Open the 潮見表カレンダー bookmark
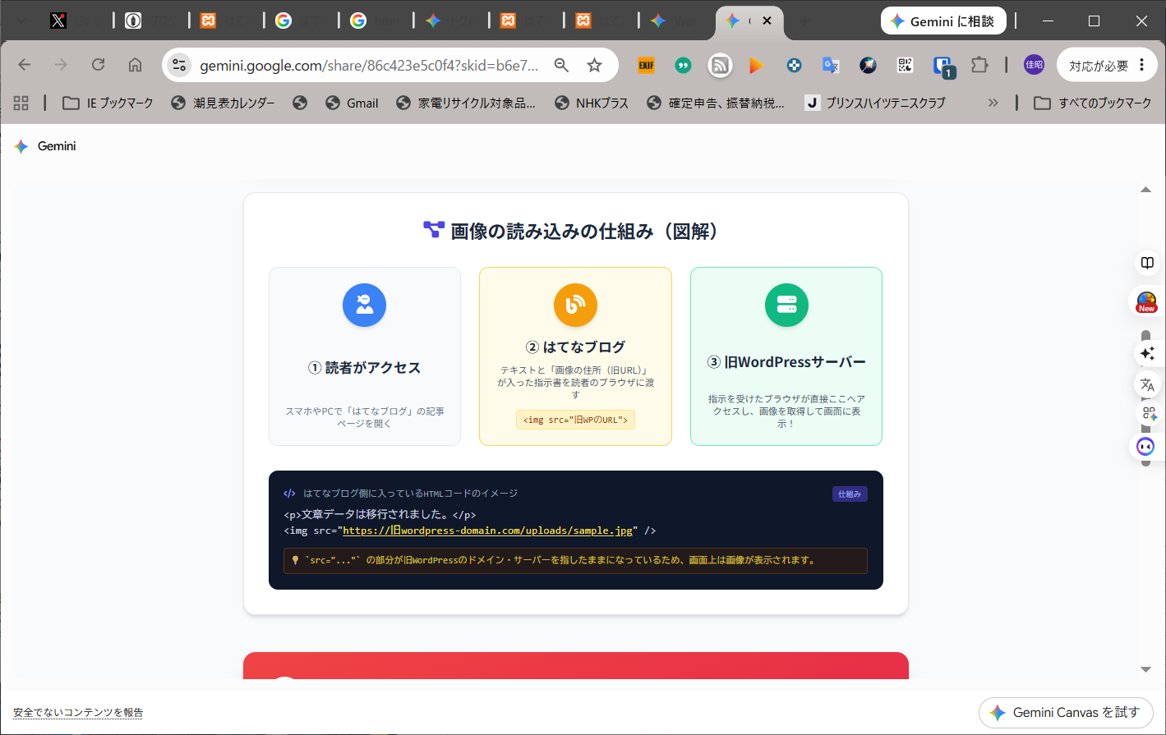1166x735 pixels. tap(223, 103)
